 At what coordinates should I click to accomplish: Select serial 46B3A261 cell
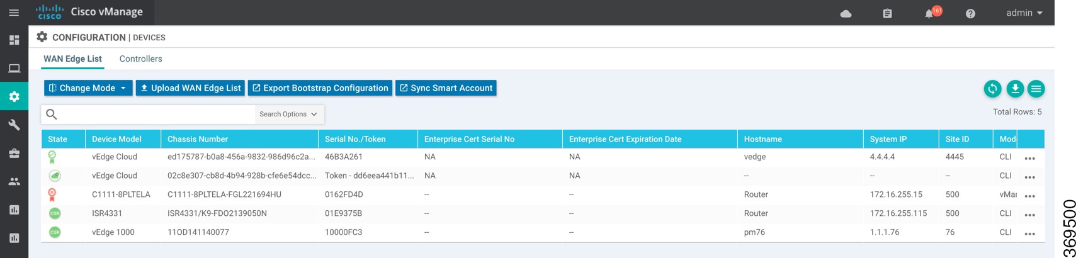pos(344,157)
